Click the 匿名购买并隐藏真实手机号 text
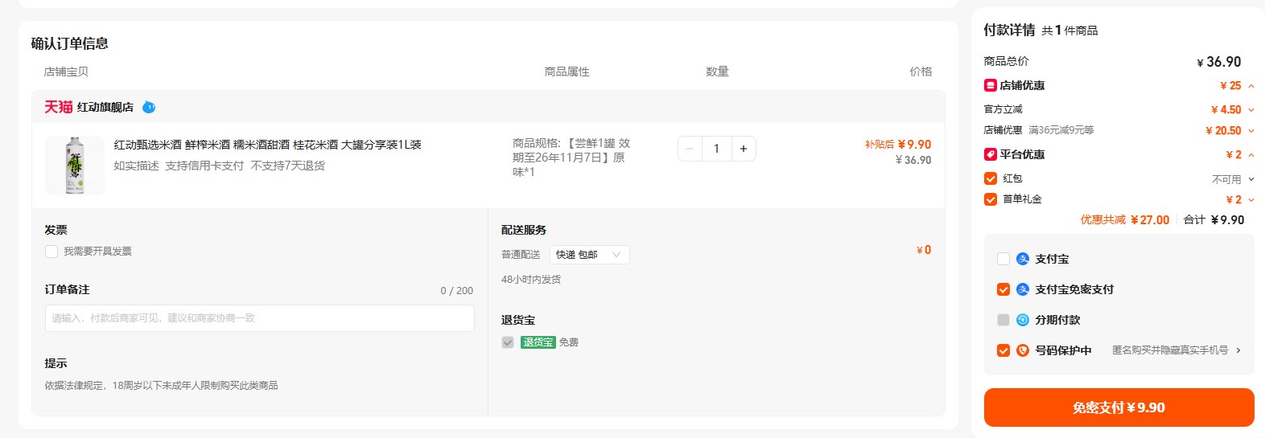The height and width of the screenshot is (438, 1265). point(1170,350)
